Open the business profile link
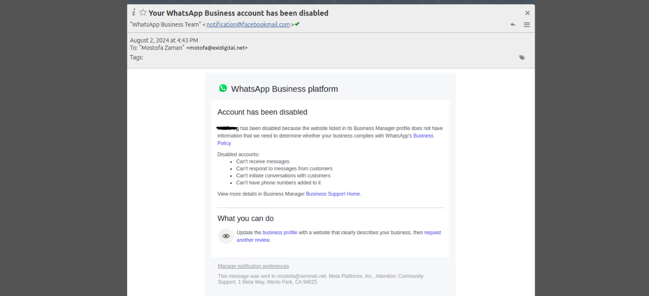 [280, 233]
